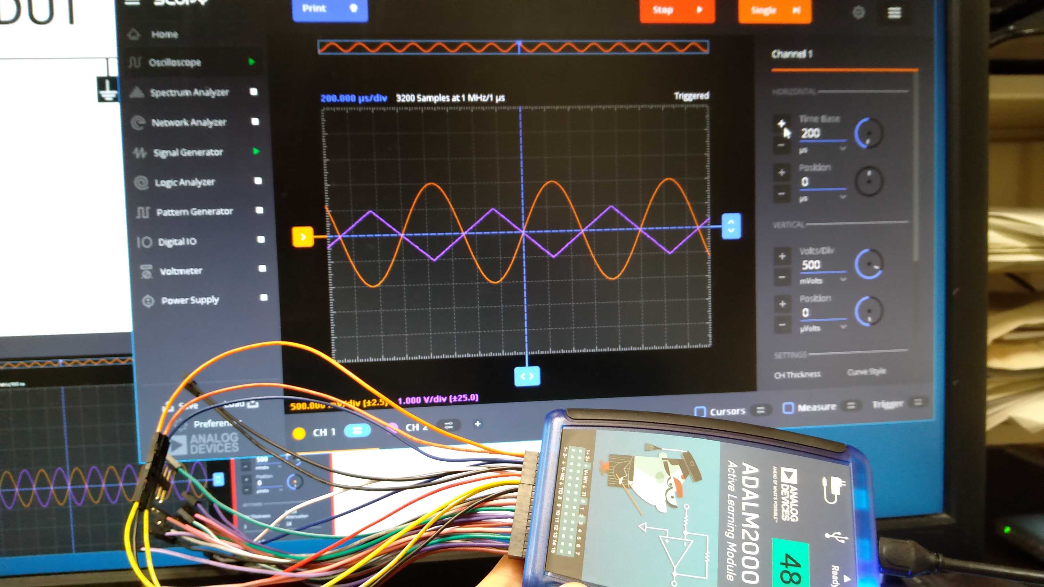Click the Single capture button
1044x587 pixels.
[x=774, y=11]
